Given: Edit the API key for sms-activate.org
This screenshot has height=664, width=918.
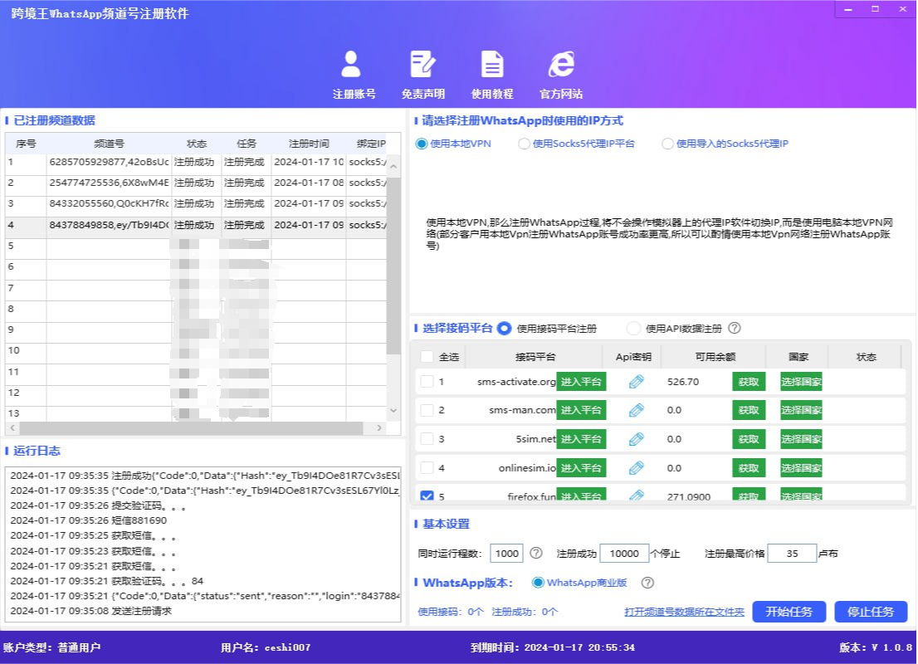Looking at the screenshot, I should coord(637,381).
